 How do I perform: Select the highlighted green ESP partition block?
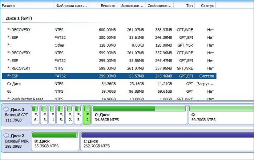click(87, 115)
